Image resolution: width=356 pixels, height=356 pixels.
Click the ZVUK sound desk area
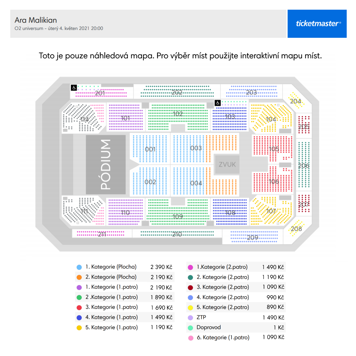(227, 164)
